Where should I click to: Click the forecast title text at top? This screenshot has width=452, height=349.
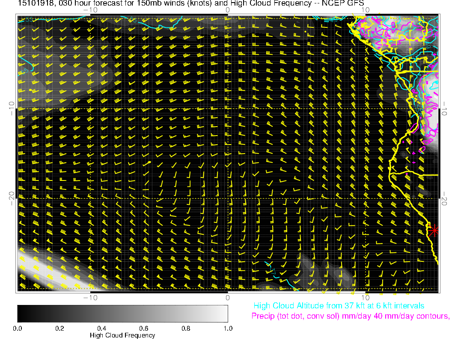[190, 3]
